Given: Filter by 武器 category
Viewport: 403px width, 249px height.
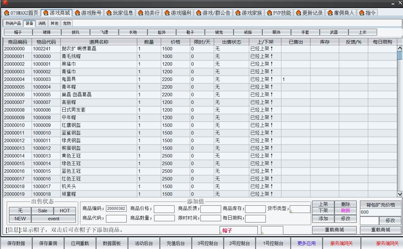Looking at the screenshot, I should click(x=334, y=32).
